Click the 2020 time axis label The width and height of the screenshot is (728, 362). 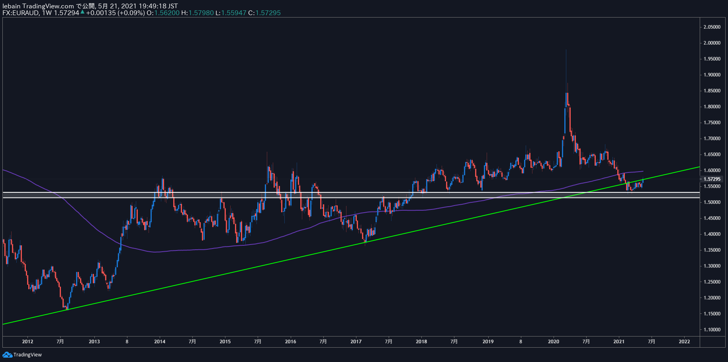(554, 342)
